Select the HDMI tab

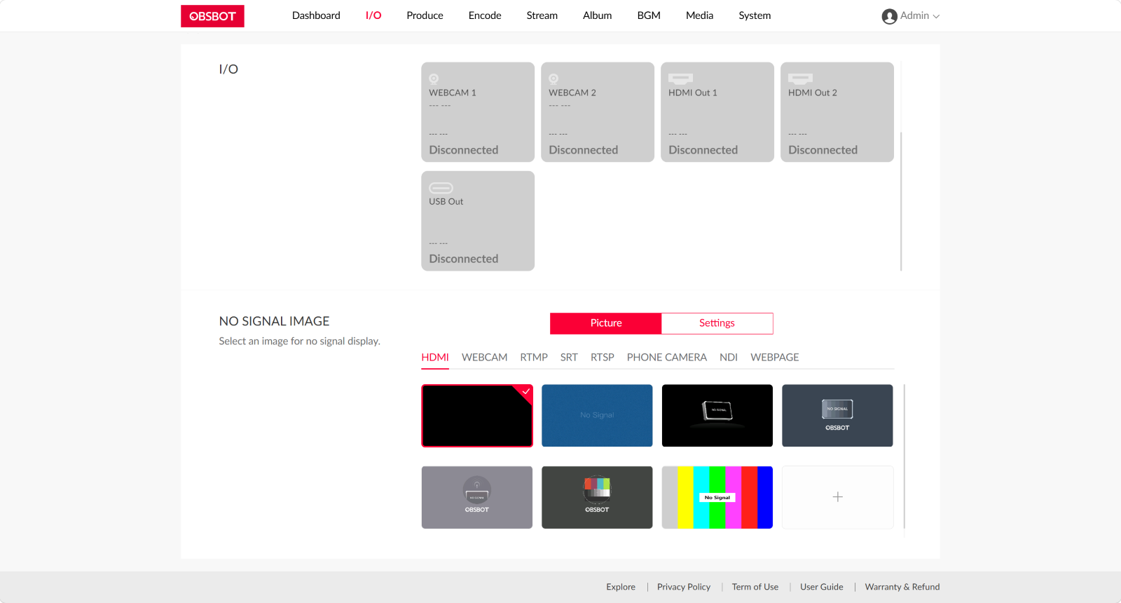tap(435, 358)
